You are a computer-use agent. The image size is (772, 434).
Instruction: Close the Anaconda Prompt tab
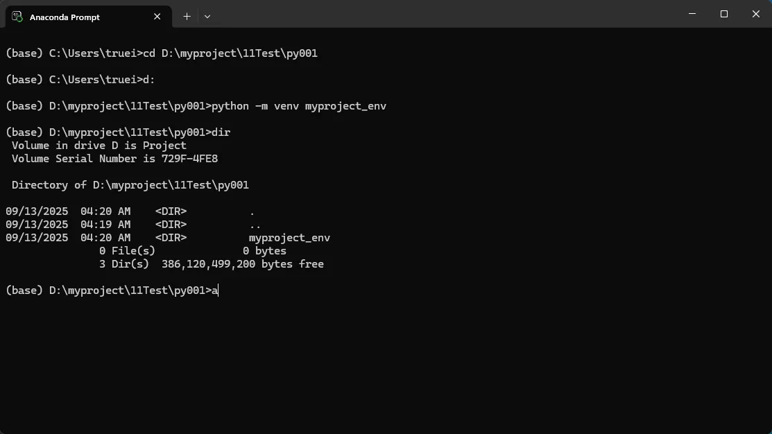[x=157, y=16]
